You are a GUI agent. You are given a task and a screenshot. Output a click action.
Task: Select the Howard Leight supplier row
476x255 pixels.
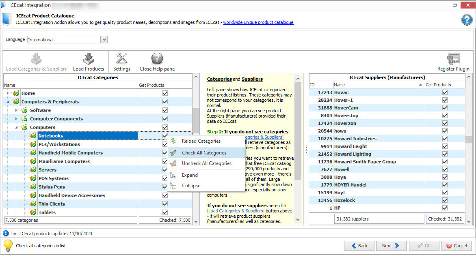coord(387,146)
